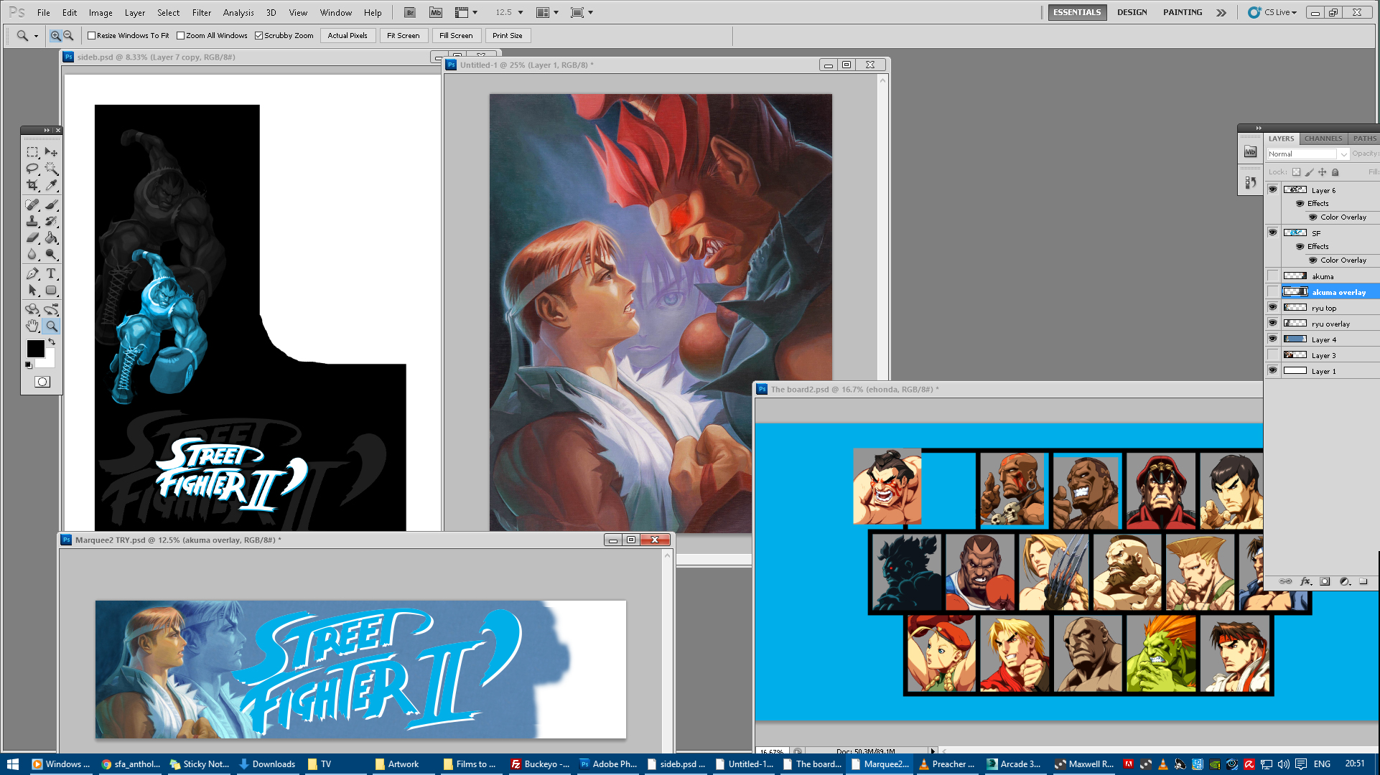Select the Rounded Rectangle shape tool
1380x775 pixels.
tap(51, 291)
